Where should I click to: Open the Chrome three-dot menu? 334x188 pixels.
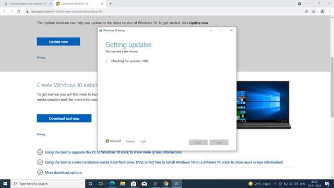(329, 11)
